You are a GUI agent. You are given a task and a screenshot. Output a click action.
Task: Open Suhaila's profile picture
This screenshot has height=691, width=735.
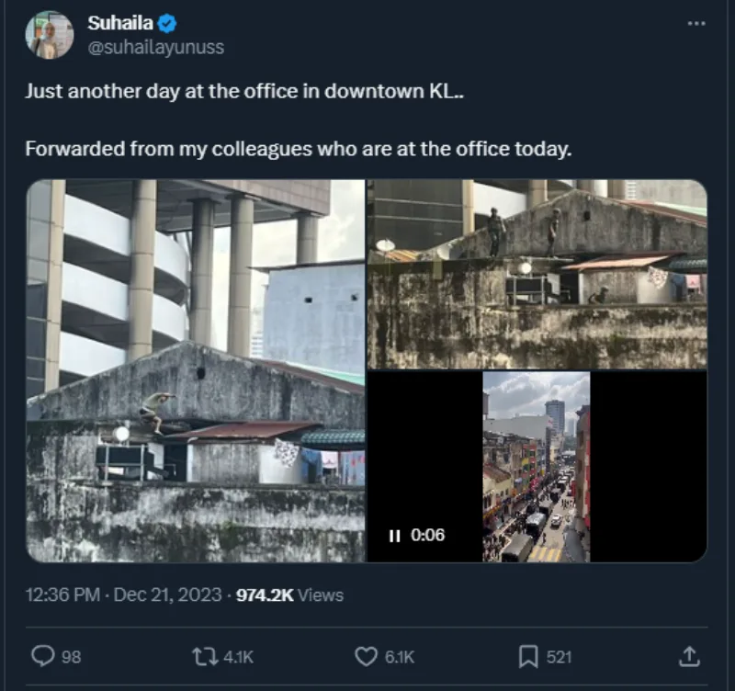click(50, 35)
